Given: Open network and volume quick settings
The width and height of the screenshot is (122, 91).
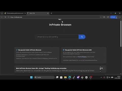Looking at the screenshot, I should pyautogui.click(x=108, y=77).
